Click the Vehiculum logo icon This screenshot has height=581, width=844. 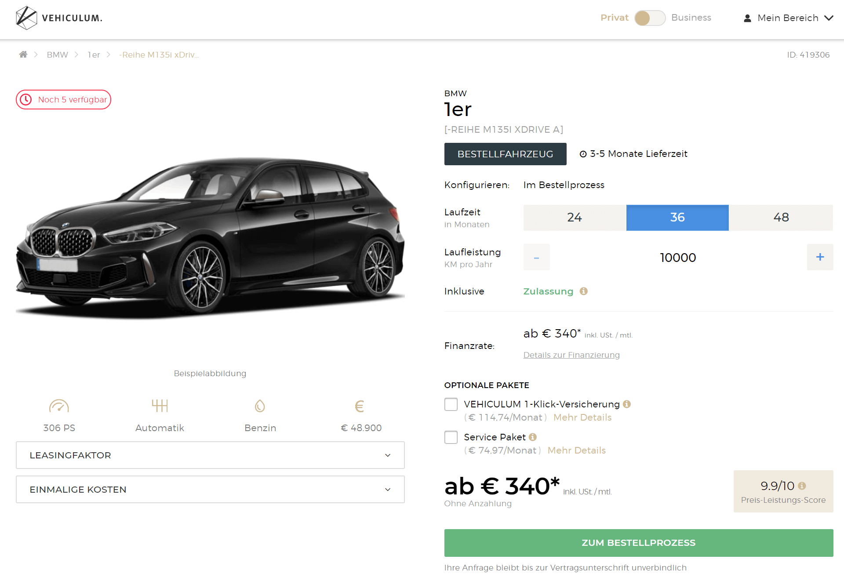click(x=26, y=18)
